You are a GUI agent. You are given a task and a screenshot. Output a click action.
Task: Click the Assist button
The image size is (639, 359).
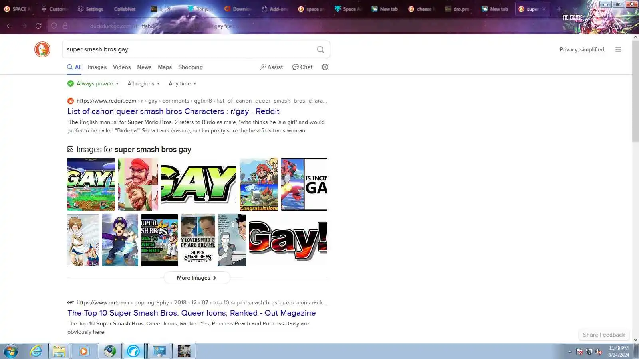tap(271, 67)
